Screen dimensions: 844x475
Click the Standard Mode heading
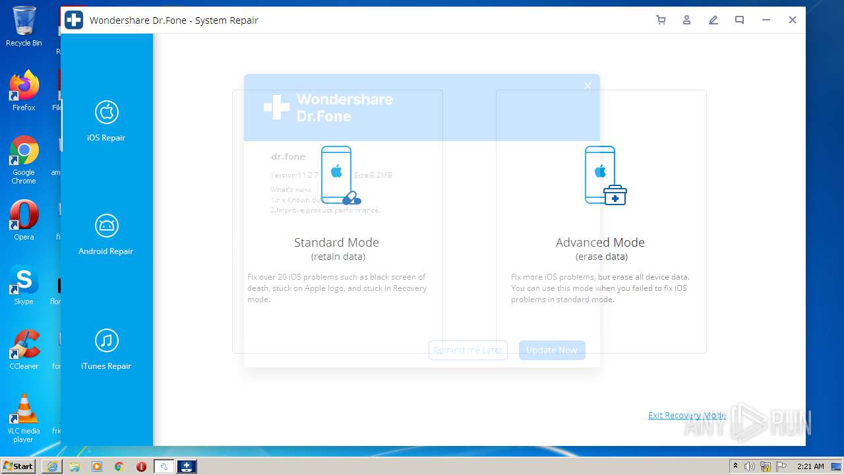[336, 242]
